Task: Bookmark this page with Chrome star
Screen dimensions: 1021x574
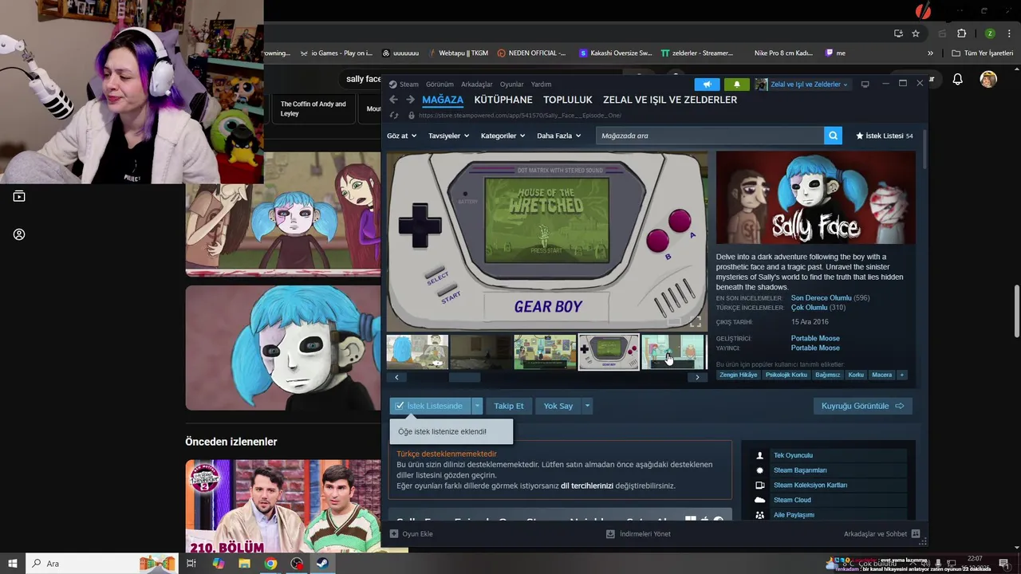Action: coord(916,33)
